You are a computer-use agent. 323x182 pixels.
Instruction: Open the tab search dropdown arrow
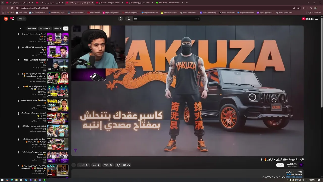[3, 3]
